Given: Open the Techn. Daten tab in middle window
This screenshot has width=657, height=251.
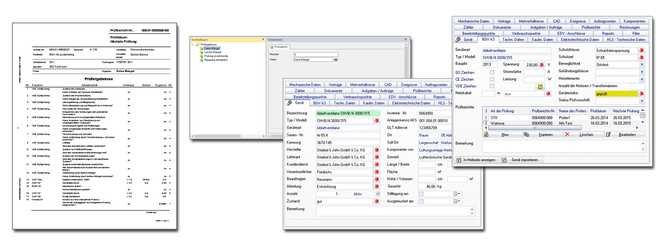Looking at the screenshot, I should 344,103.
